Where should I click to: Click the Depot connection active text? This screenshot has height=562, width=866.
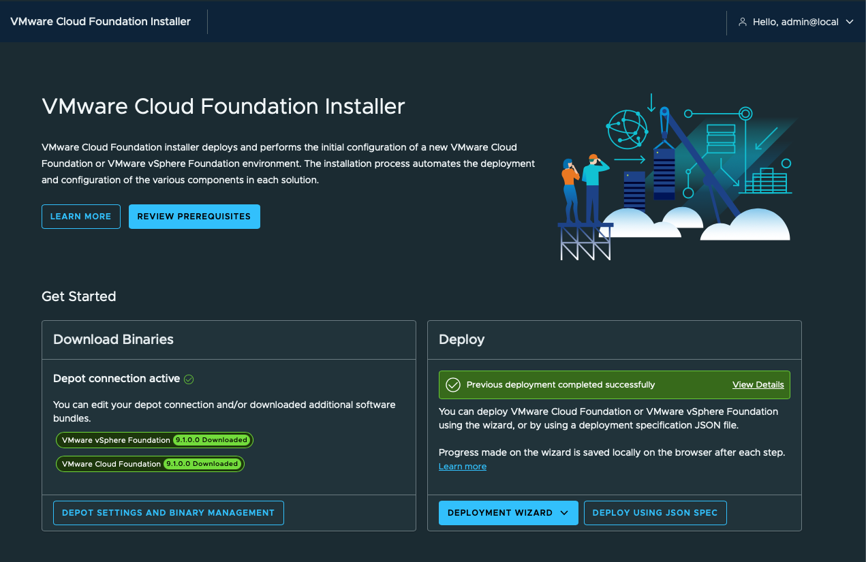pos(117,378)
